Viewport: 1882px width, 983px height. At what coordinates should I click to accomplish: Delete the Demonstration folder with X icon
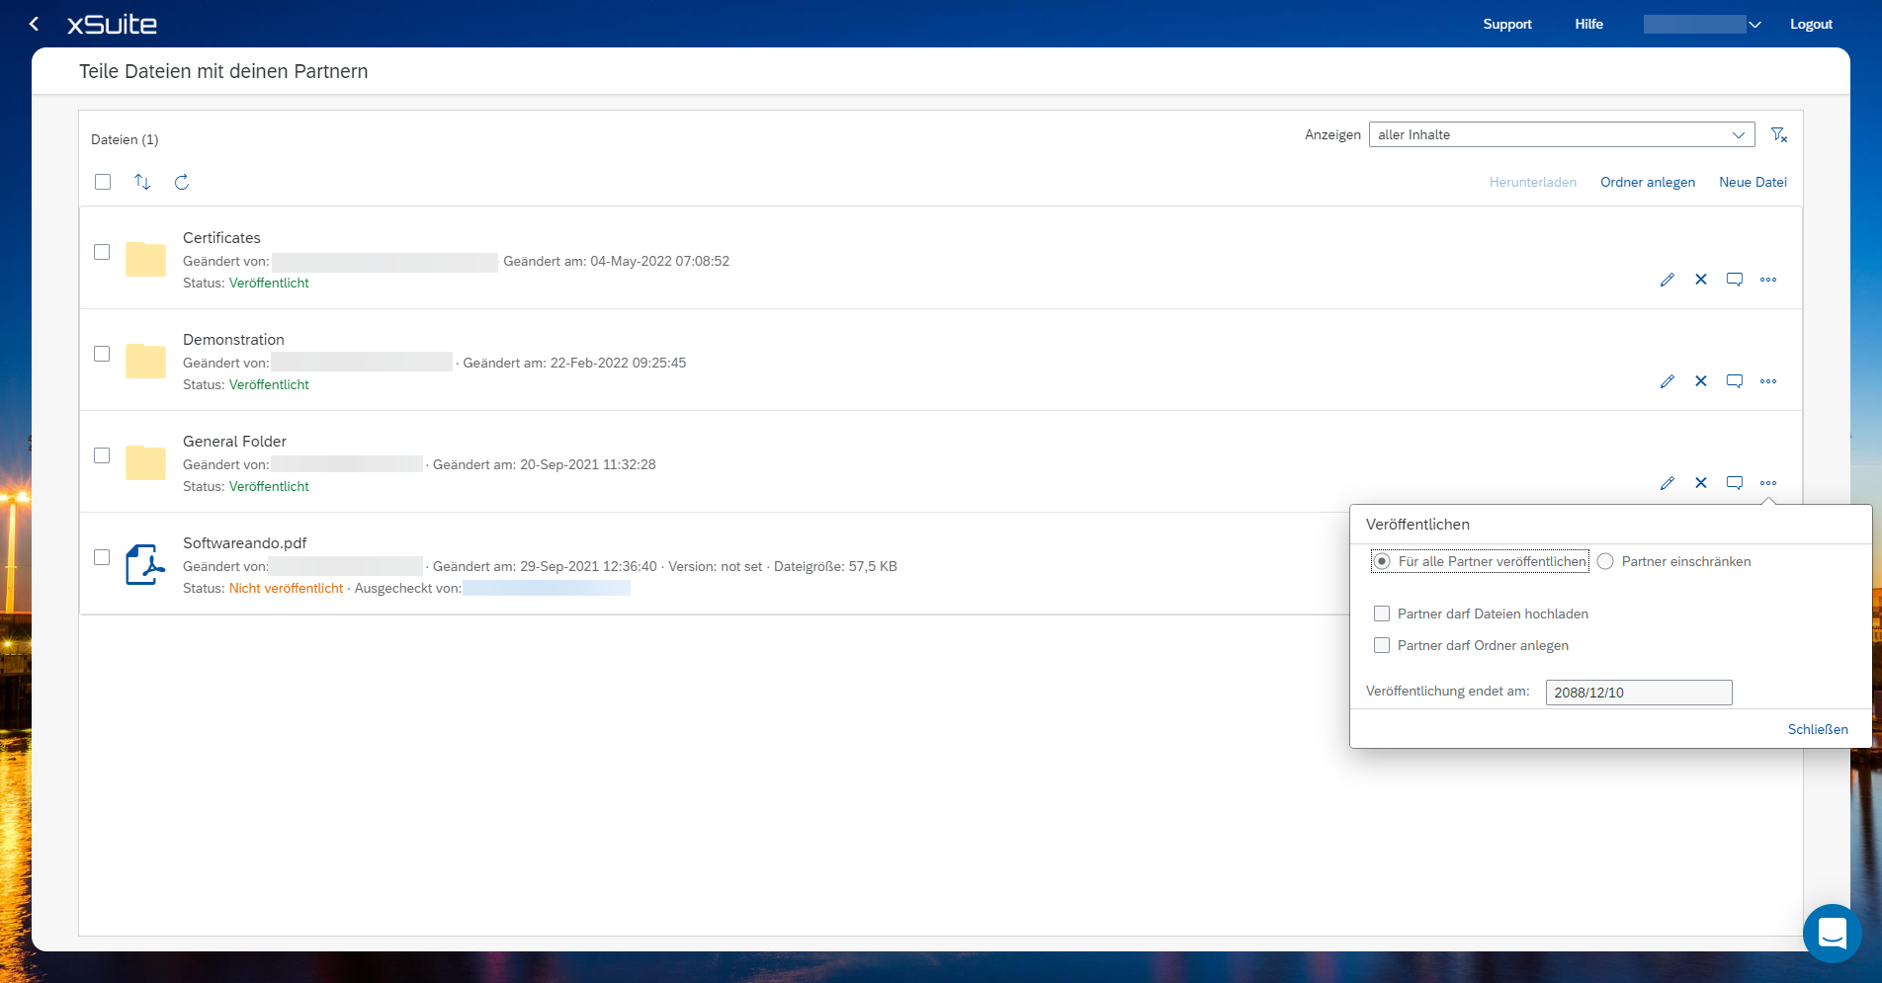pyautogui.click(x=1701, y=381)
